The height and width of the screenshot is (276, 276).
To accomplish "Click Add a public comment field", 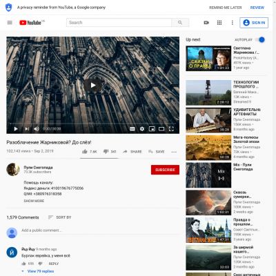I will click(x=100, y=230).
